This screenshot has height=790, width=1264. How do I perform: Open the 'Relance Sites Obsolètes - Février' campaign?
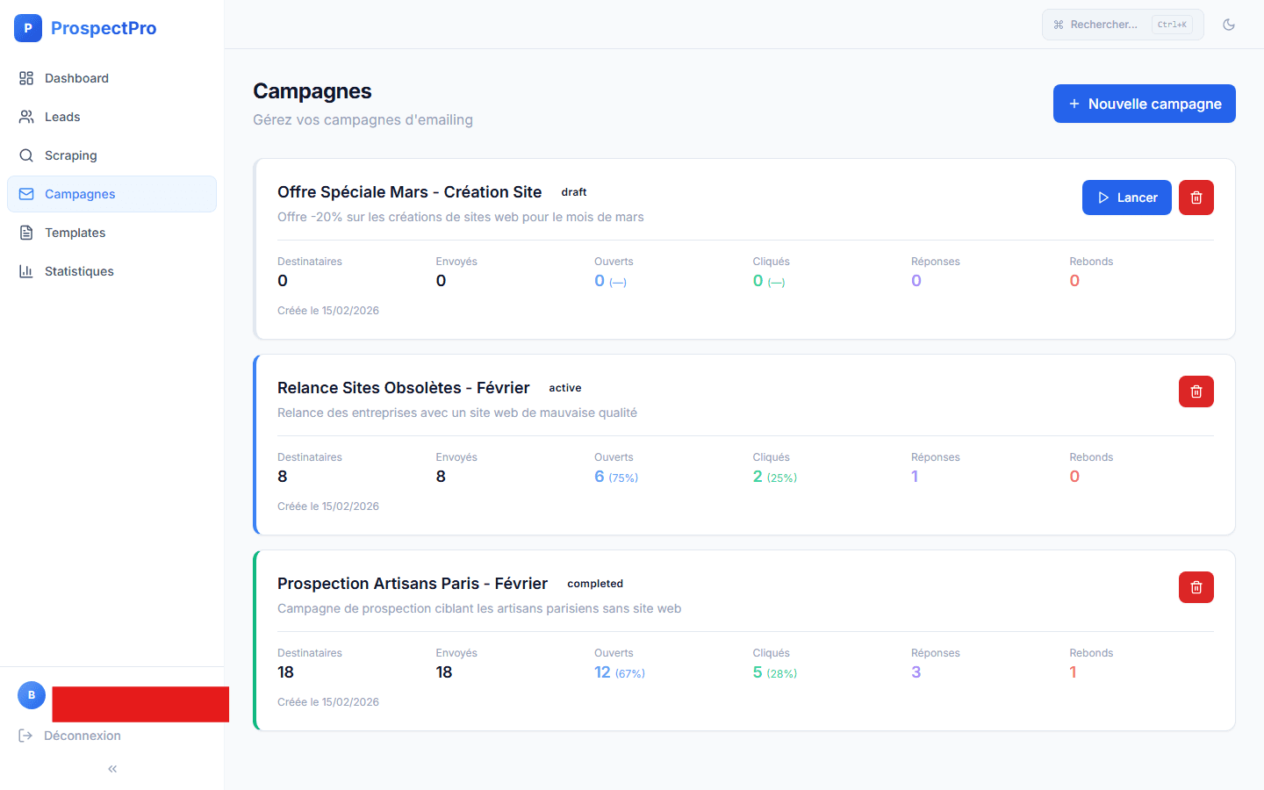coord(403,387)
